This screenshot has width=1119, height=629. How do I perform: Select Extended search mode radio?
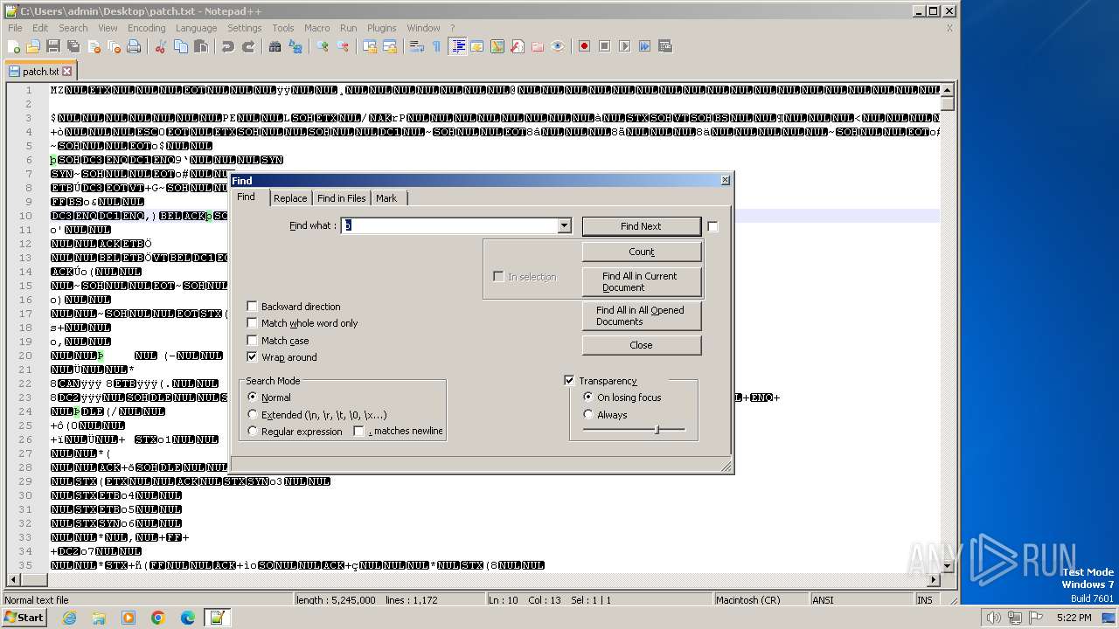coord(254,415)
